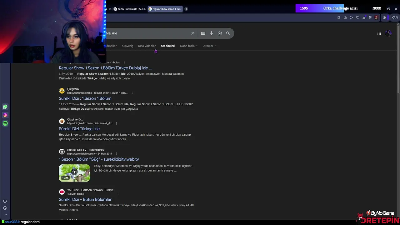Open the browser profile avatar in toolbar
Screen dimensions: 400x225
tap(376, 17)
